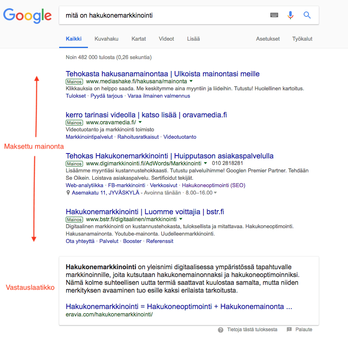Click the Palaute feedback flag icon
Screen dimensions: 348x339
(x=289, y=330)
